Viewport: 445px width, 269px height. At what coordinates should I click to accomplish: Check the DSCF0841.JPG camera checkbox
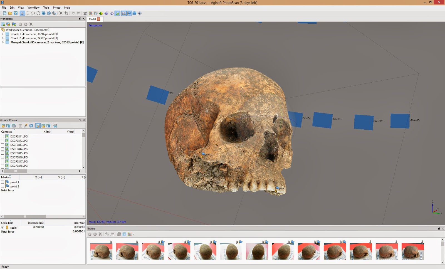[x=3, y=137]
